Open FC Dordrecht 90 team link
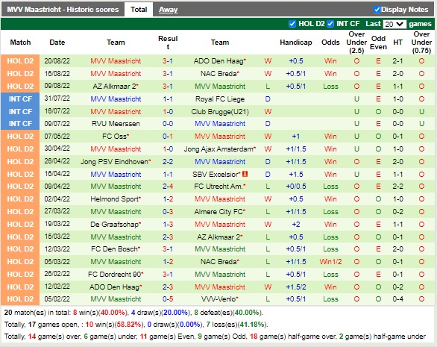 pyautogui.click(x=114, y=275)
